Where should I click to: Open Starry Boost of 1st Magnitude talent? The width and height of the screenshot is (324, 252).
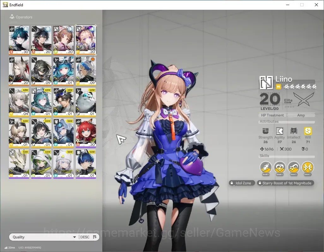285,183
